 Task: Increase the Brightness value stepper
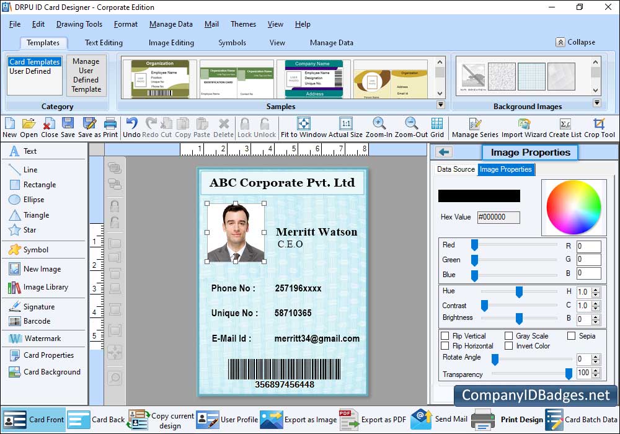pyautogui.click(x=596, y=317)
